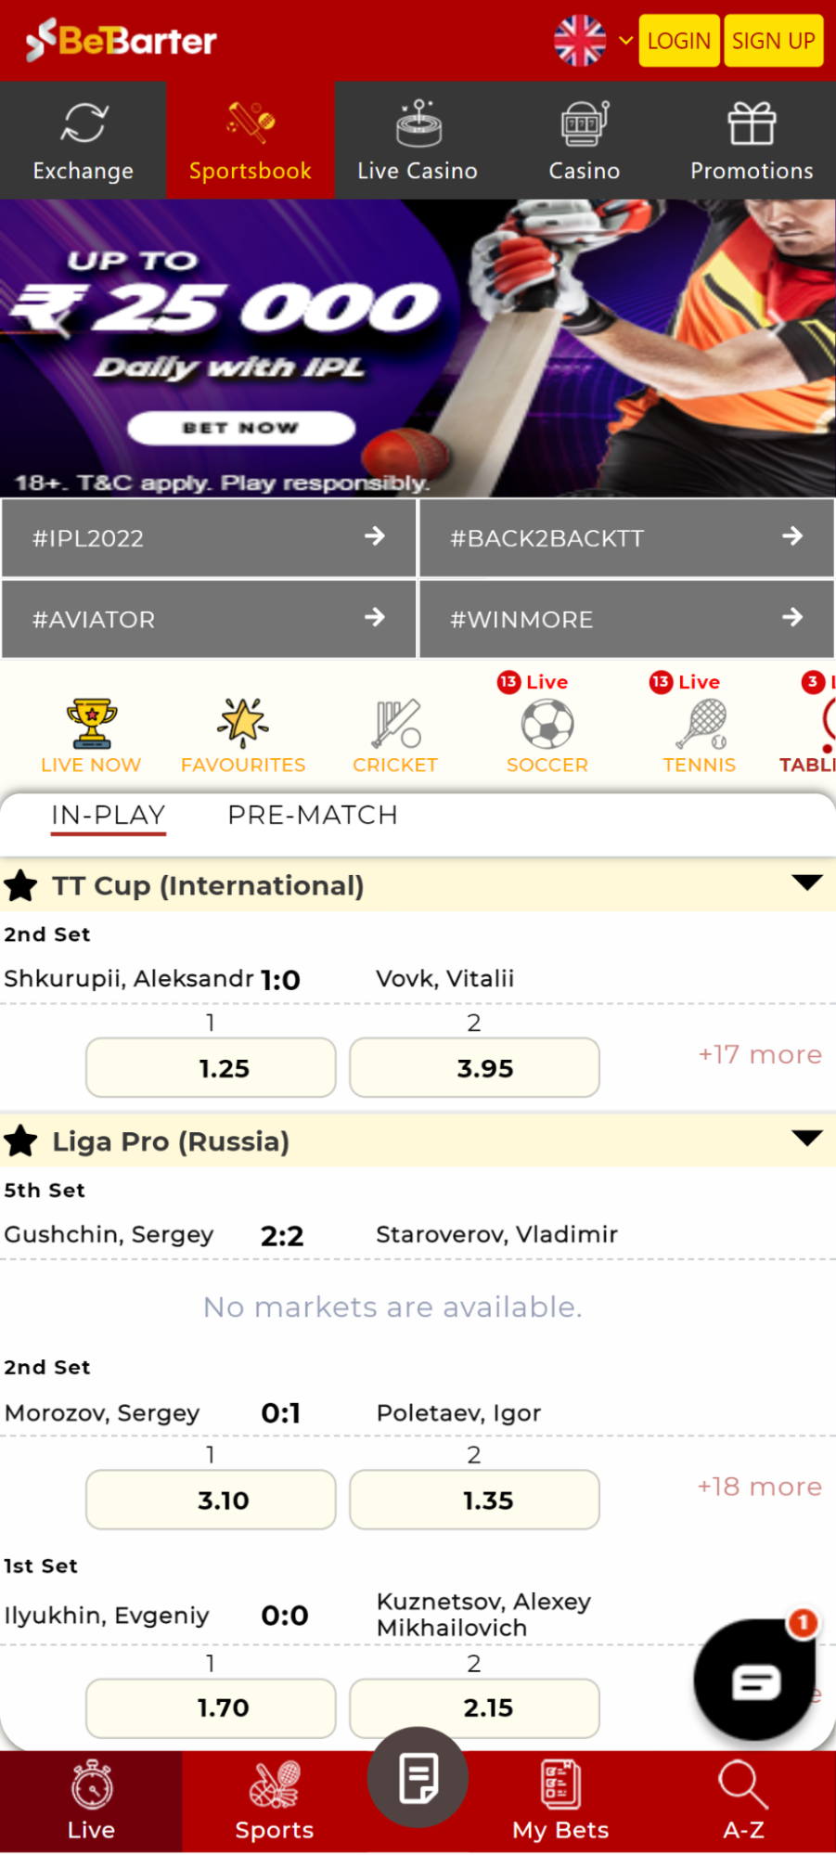Open the Favourites star filter
The width and height of the screenshot is (836, 1855).
point(243,725)
